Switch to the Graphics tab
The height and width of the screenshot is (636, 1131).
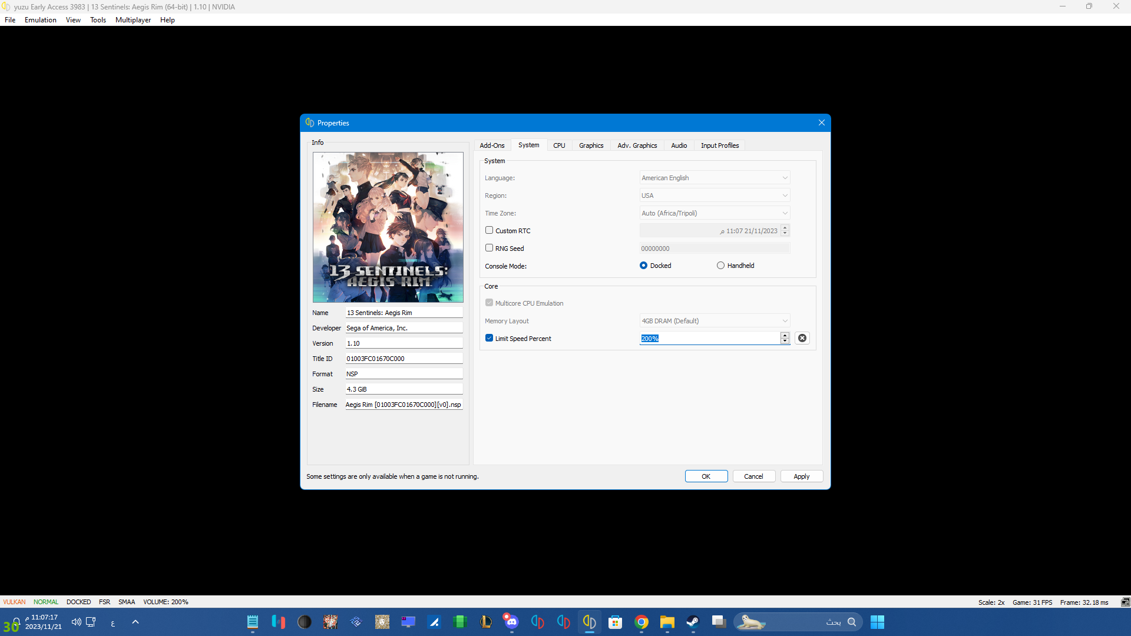point(591,145)
